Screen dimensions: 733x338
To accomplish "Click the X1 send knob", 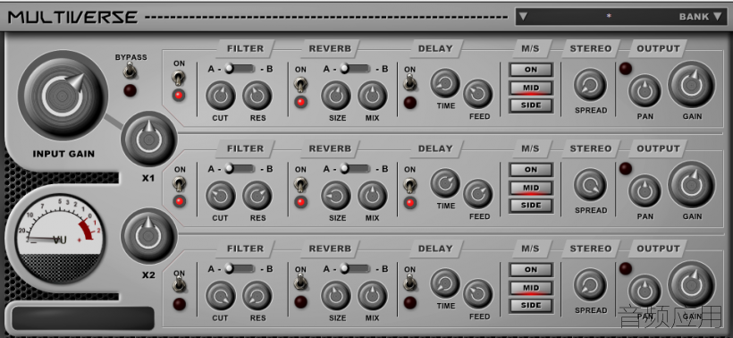I will pyautogui.click(x=148, y=139).
